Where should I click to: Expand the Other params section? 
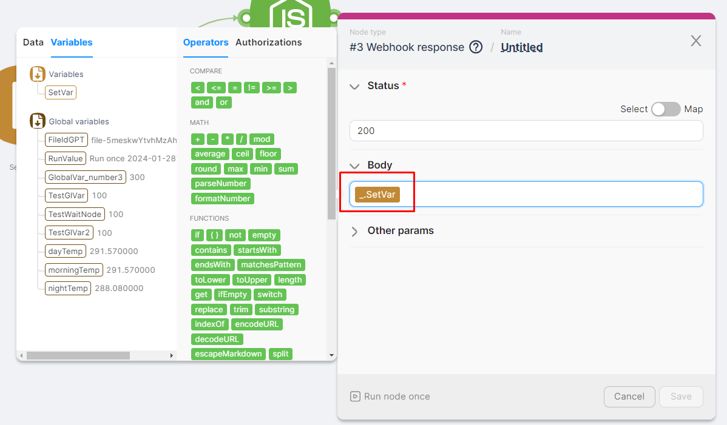tap(354, 231)
